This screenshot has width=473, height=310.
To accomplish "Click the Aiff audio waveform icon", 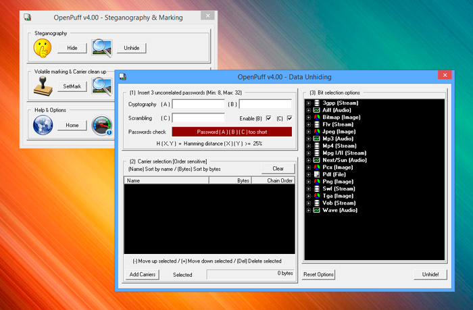I will click(316, 110).
